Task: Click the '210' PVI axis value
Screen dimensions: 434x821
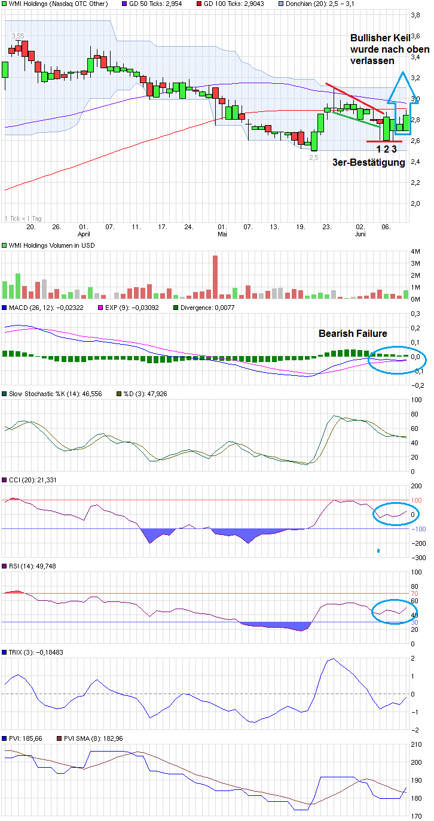Action: 416,744
